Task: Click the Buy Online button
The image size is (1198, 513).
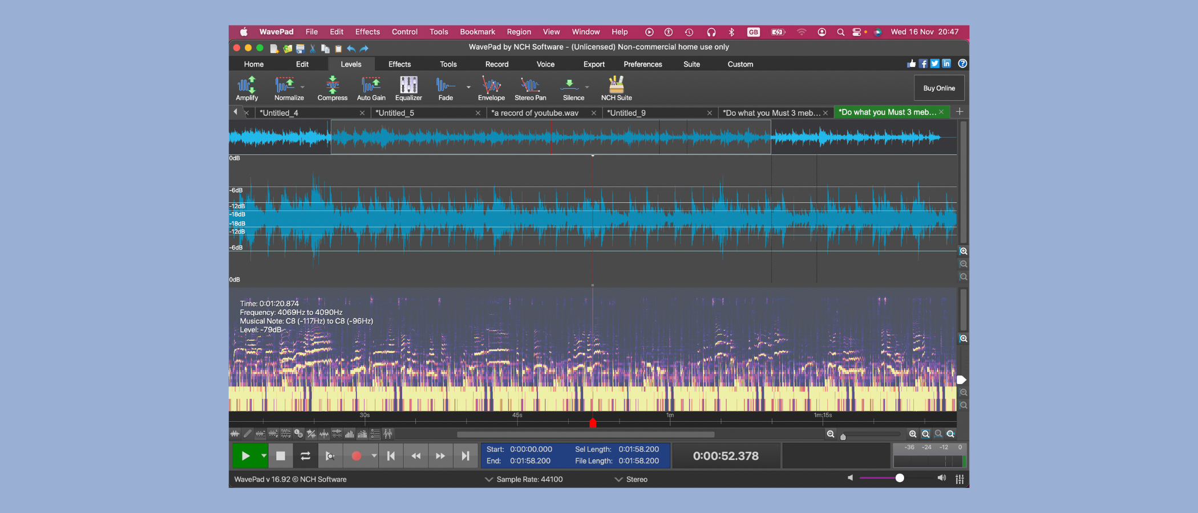Action: (x=938, y=88)
